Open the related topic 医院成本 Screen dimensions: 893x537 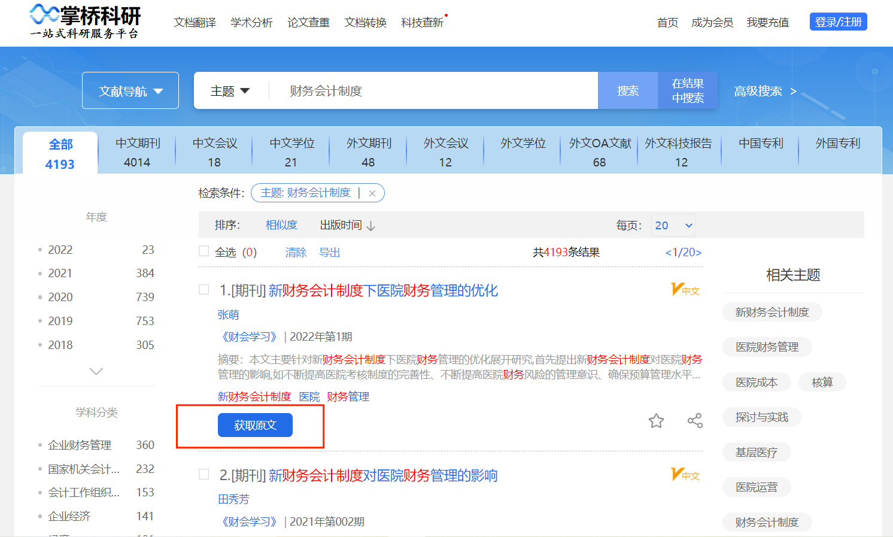[x=757, y=382]
